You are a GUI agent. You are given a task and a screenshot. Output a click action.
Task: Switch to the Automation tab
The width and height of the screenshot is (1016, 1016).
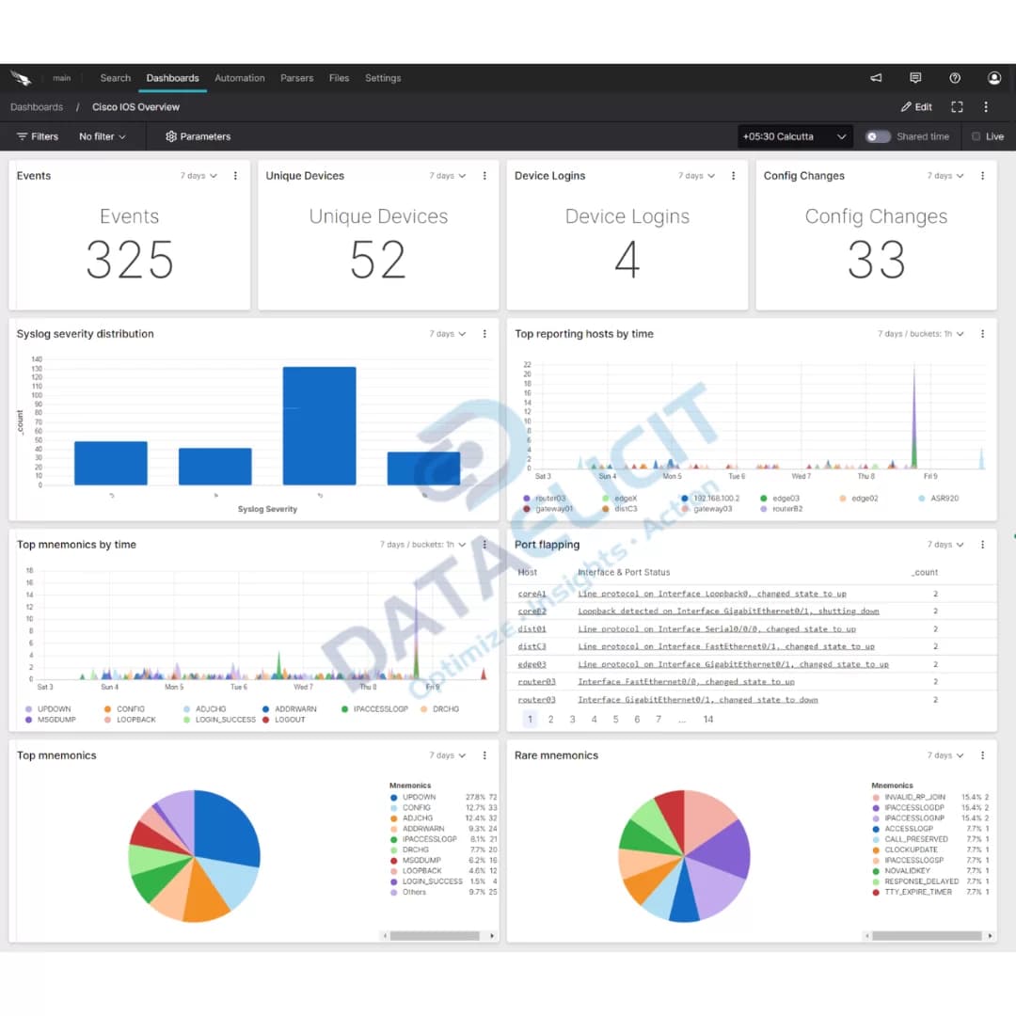click(x=240, y=78)
